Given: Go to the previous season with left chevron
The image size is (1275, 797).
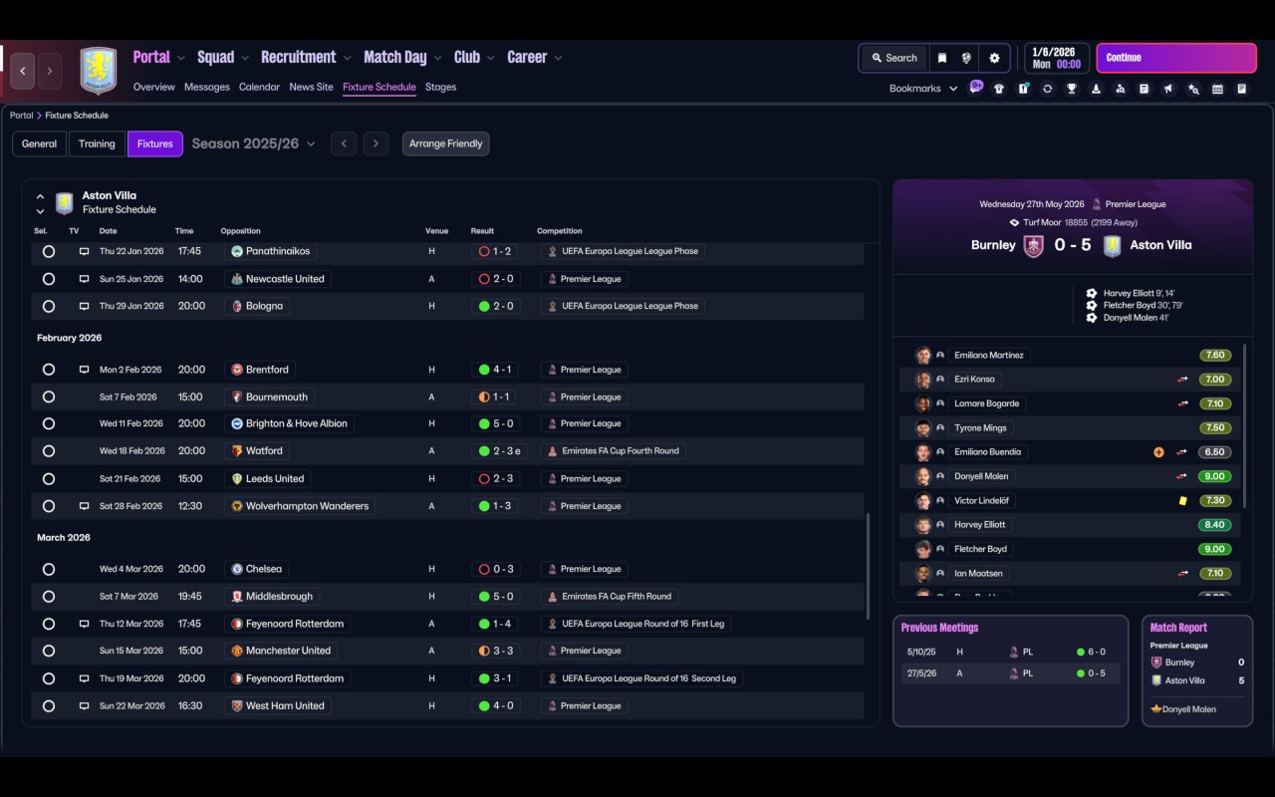Looking at the screenshot, I should pos(344,144).
